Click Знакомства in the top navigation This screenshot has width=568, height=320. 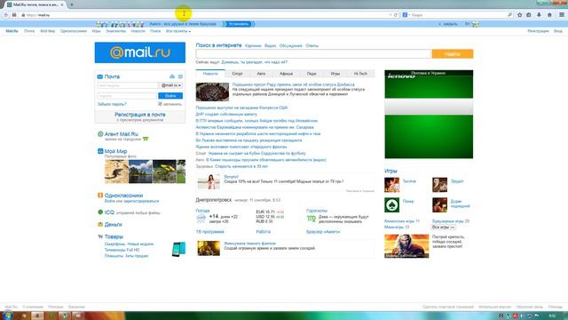coord(115,31)
